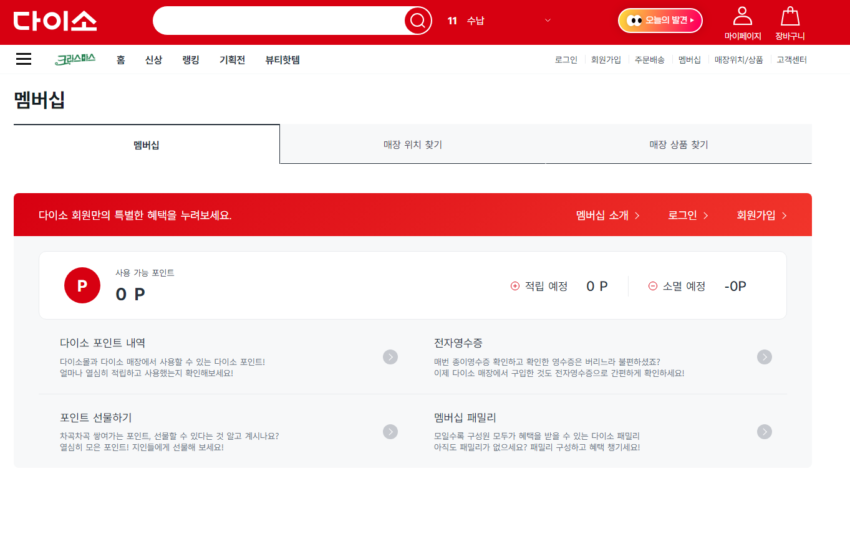Click the 소멸 예정 label
850x537 pixels.
(x=684, y=286)
